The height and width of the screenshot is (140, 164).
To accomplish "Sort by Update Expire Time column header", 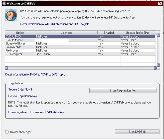I will pyautogui.click(x=137, y=33).
